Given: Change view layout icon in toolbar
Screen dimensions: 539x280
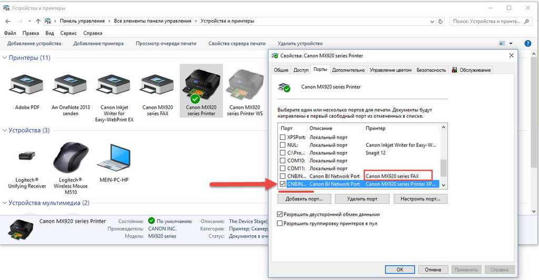Looking at the screenshot, I should [502, 44].
